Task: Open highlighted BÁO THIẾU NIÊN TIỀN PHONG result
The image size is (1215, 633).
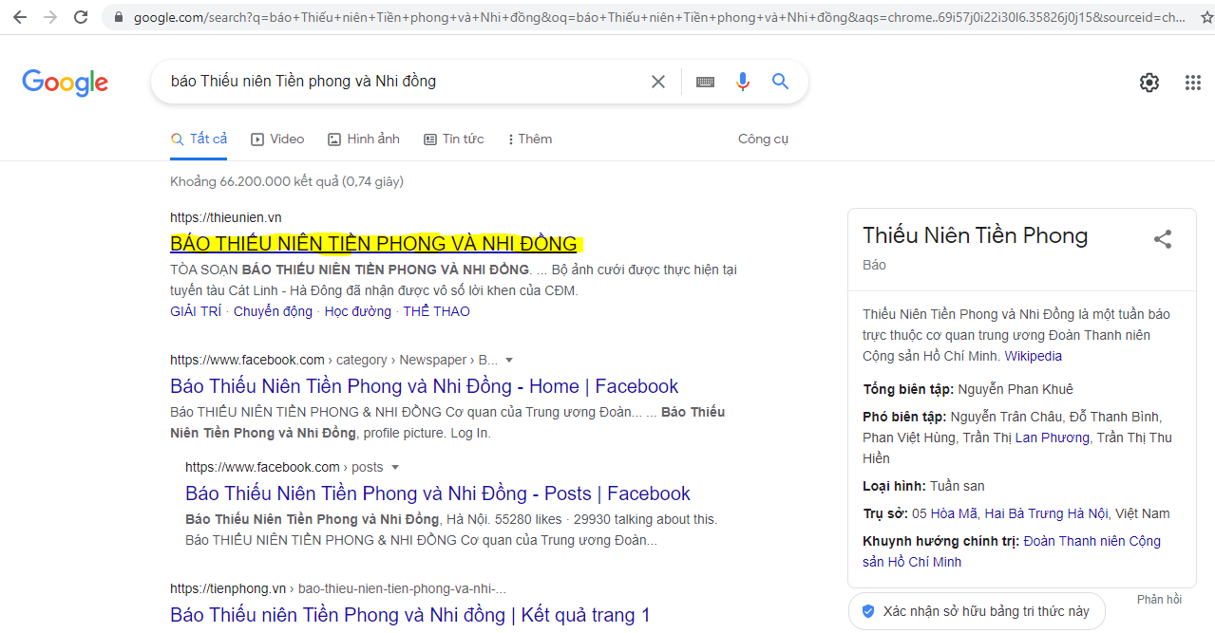Action: [373, 244]
